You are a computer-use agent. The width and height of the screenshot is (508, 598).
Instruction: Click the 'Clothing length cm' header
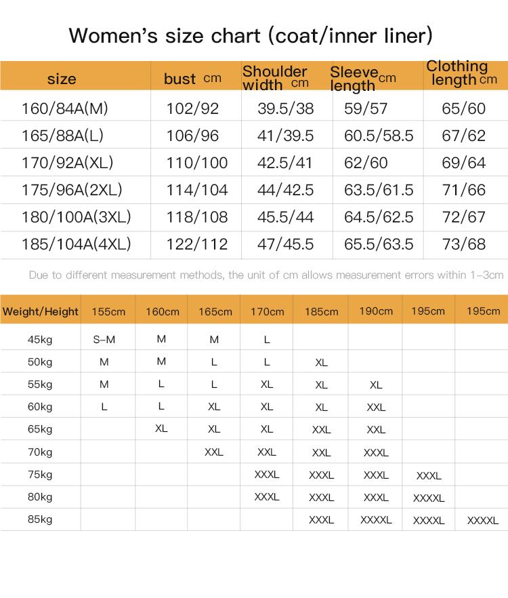pyautogui.click(x=461, y=73)
